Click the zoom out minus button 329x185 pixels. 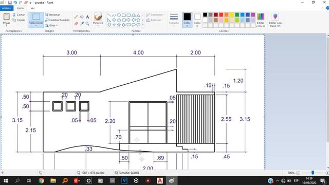pos(298,173)
